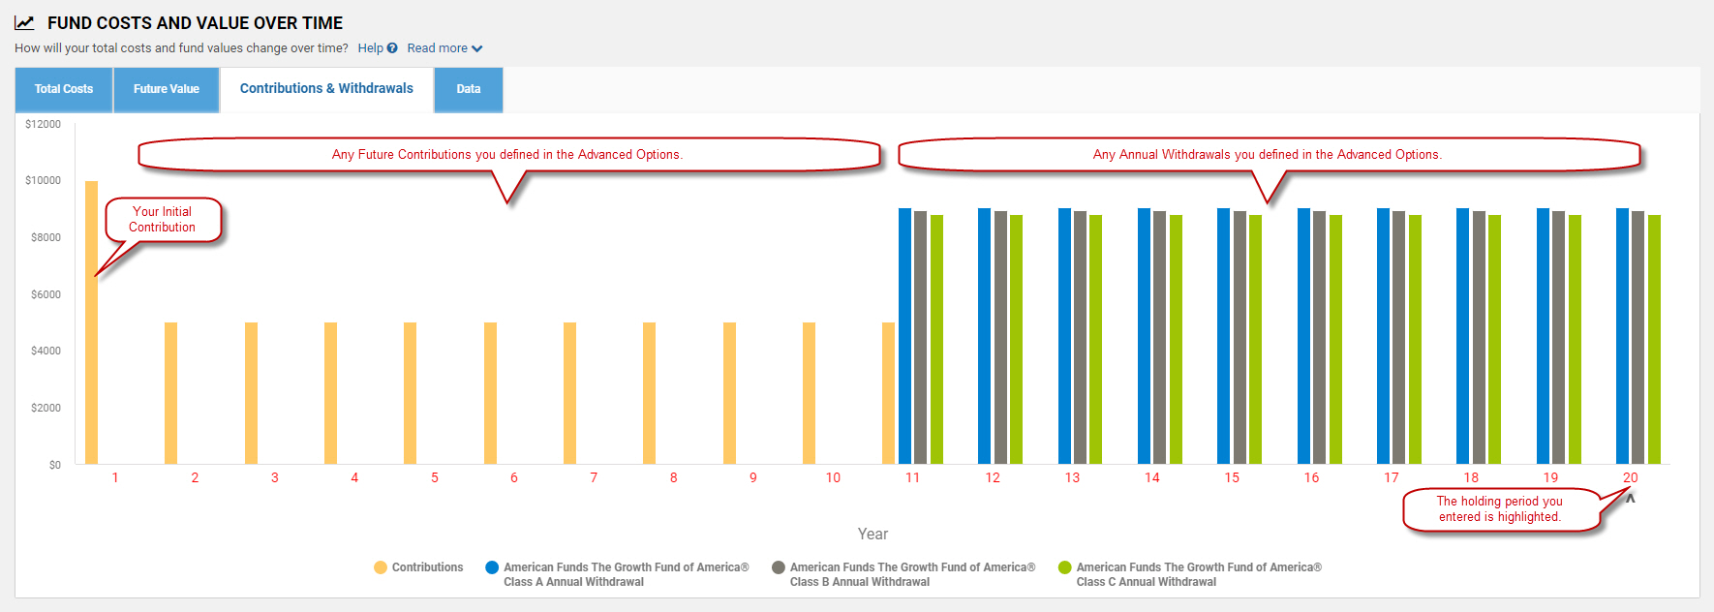1714x612 pixels.
Task: Toggle the Contributions legend series
Action: click(427, 567)
